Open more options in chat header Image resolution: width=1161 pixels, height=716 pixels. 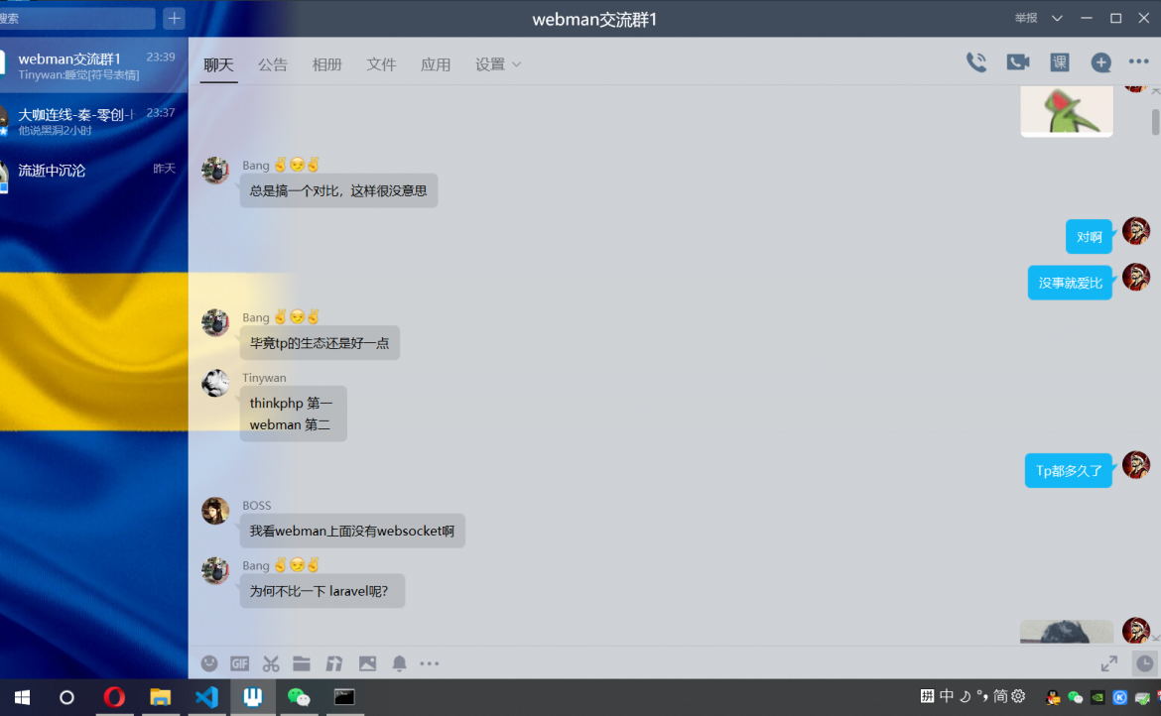click(x=1139, y=62)
